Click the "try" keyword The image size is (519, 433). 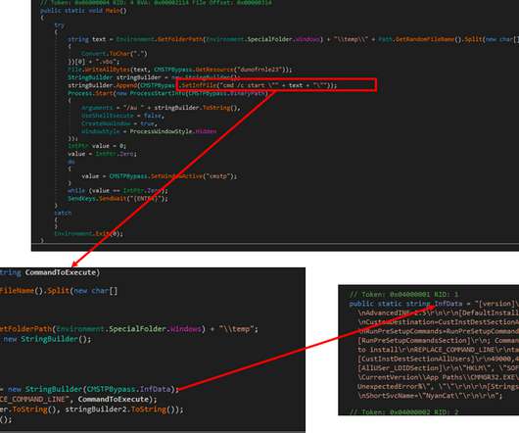pyautogui.click(x=60, y=25)
